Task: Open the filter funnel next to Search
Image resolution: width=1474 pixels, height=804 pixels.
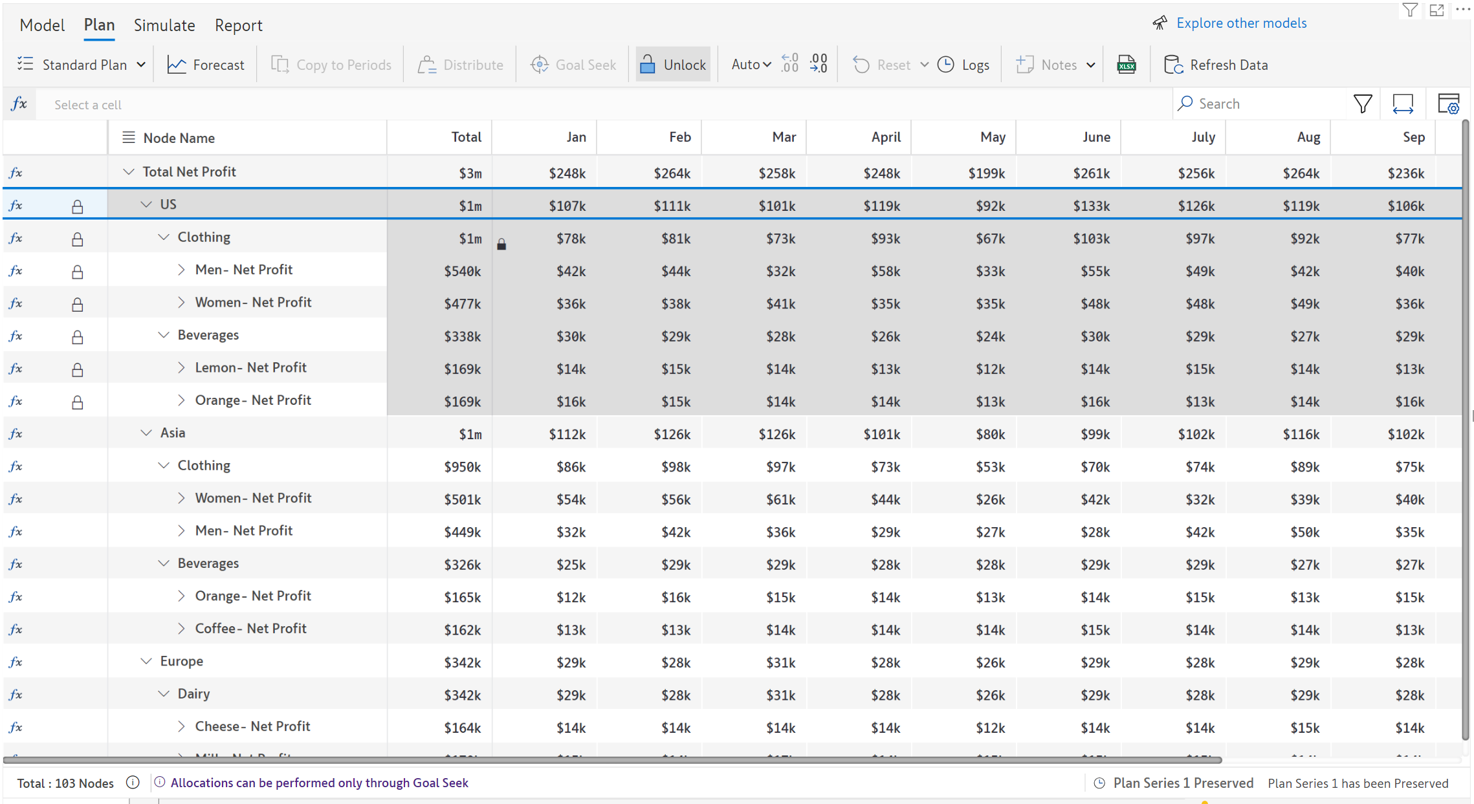Action: 1363,104
